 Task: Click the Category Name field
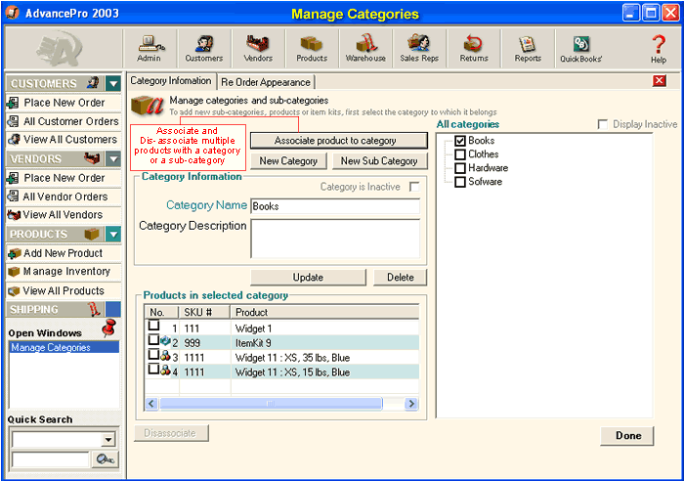click(335, 206)
